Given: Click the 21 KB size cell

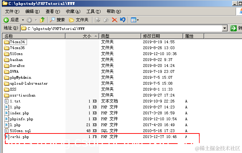Looking at the screenshot, I should point(91,125).
